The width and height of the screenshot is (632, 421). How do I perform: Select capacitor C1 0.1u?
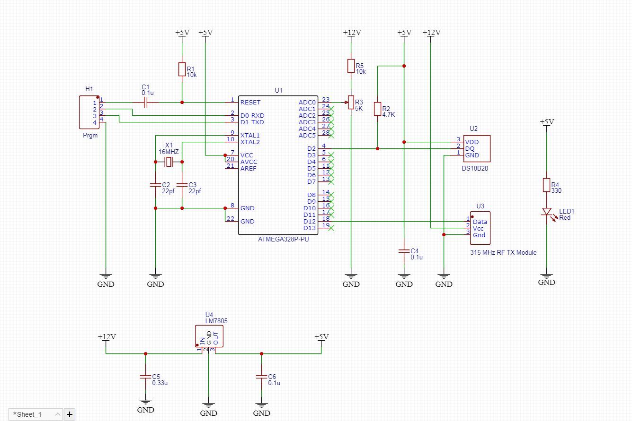pyautogui.click(x=145, y=102)
